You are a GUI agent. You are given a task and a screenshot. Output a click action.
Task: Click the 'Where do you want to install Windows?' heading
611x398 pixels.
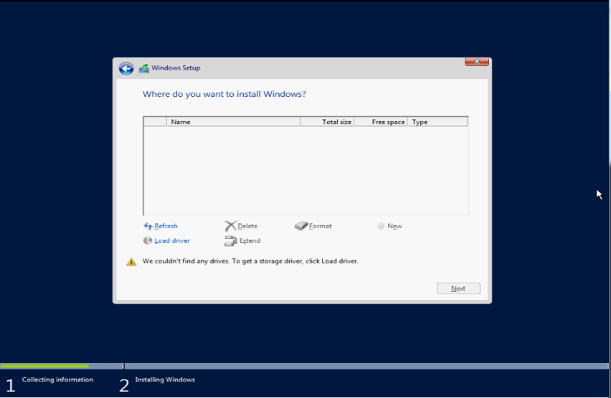point(224,94)
